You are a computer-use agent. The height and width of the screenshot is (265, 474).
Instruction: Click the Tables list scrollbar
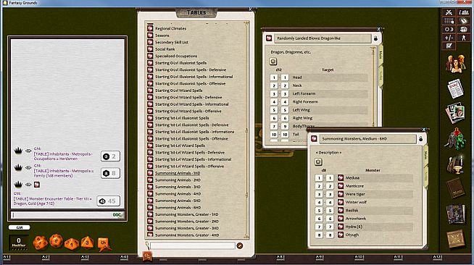point(247,130)
